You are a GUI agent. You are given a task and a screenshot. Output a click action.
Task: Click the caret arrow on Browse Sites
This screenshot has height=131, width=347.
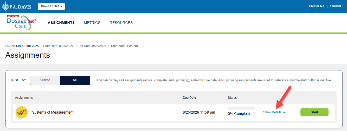pos(61,6)
